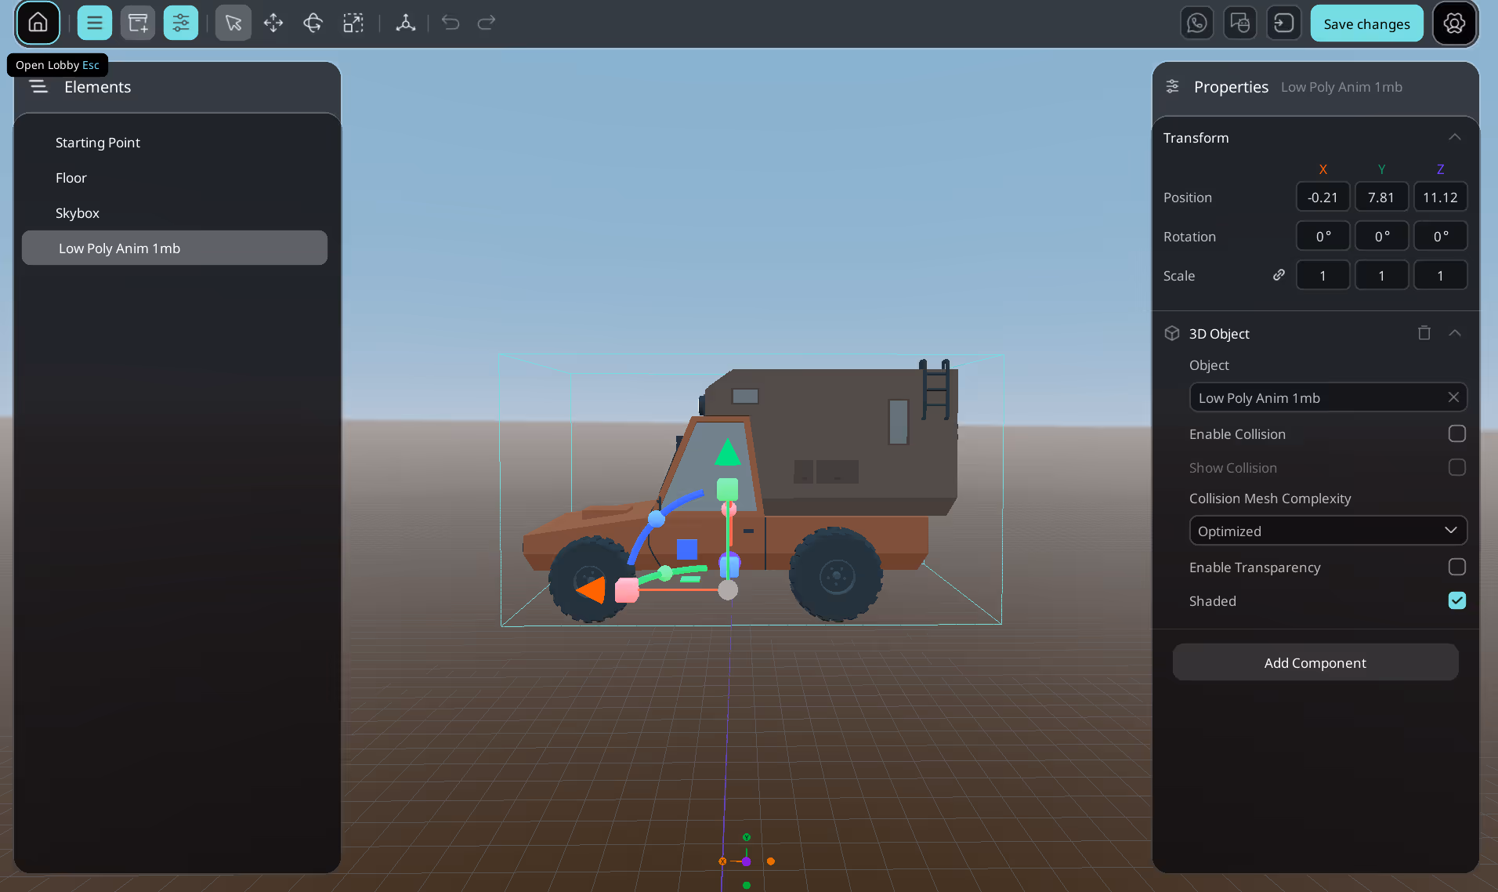Viewport: 1498px width, 892px height.
Task: Click Position Y value field
Action: pos(1381,197)
